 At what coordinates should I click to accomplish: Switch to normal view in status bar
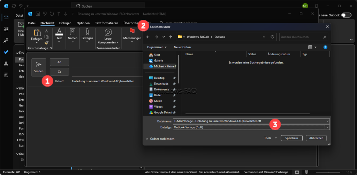(297, 172)
